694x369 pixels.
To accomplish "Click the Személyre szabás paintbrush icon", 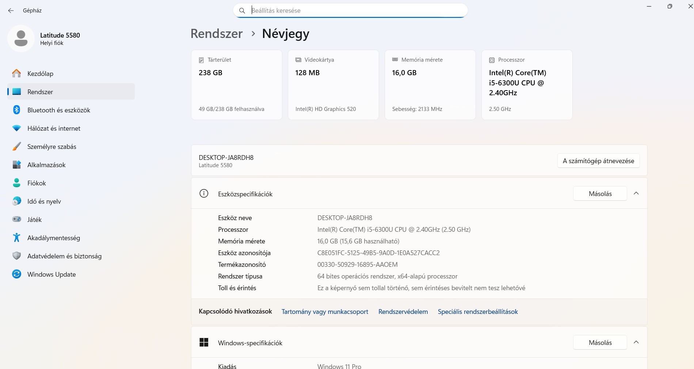I will pyautogui.click(x=16, y=146).
